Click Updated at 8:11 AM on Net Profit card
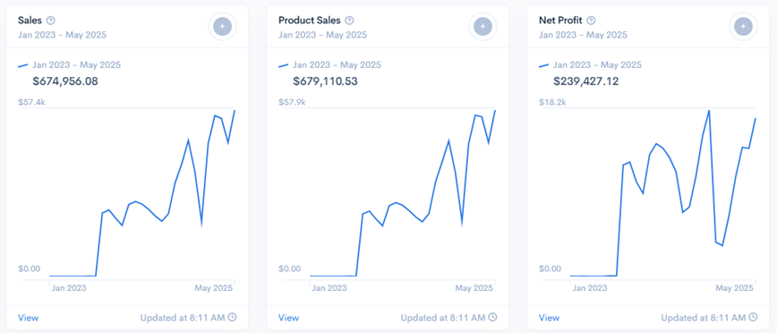This screenshot has height=333, width=777. (704, 318)
